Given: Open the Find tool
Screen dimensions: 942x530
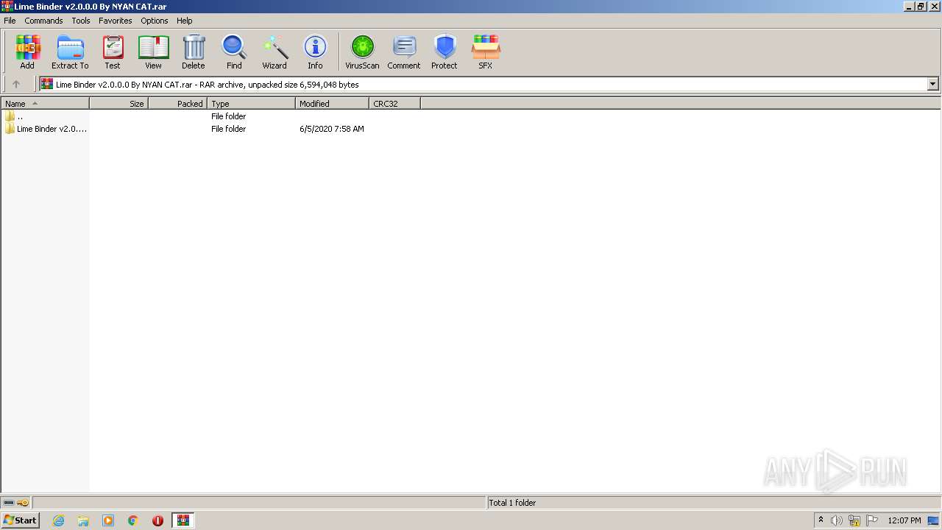Looking at the screenshot, I should click(234, 52).
